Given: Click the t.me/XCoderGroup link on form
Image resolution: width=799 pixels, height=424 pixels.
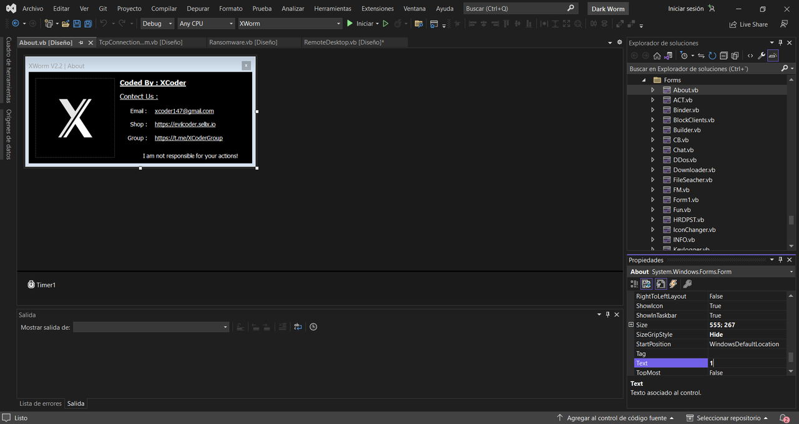Looking at the screenshot, I should 189,138.
